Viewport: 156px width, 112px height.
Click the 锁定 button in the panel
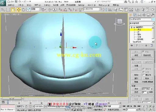(x=136, y=55)
